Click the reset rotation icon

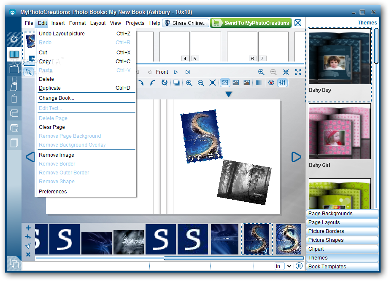164,83
